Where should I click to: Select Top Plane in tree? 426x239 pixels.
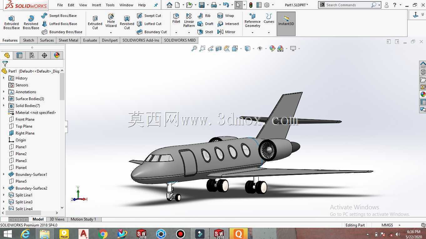pyautogui.click(x=21, y=126)
